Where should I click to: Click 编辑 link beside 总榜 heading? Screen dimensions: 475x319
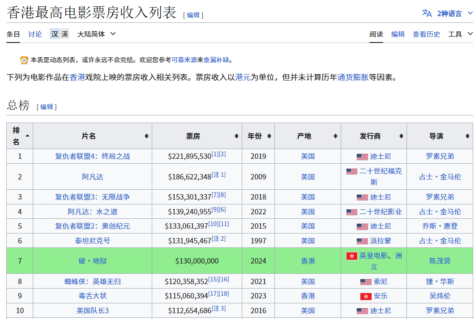(47, 106)
